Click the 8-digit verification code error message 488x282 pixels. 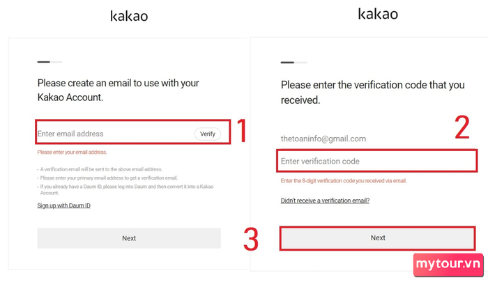point(343,180)
